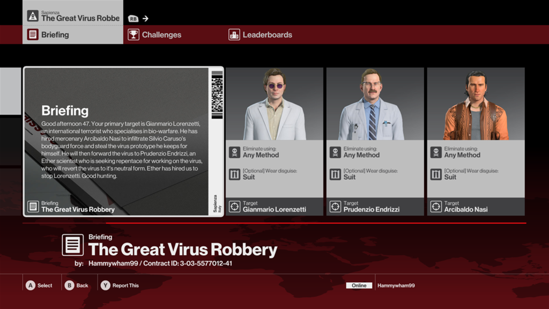Click suit disguise icon on Lorenzetti card
The width and height of the screenshot is (549, 309).
pos(235,174)
